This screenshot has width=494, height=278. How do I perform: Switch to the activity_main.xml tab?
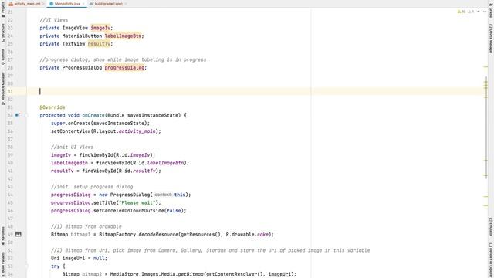(x=27, y=4)
